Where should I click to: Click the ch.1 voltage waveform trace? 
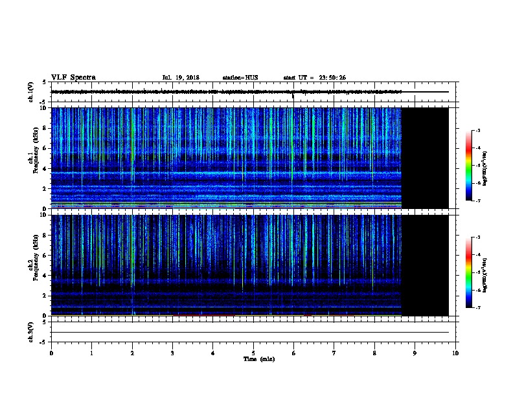click(x=227, y=92)
